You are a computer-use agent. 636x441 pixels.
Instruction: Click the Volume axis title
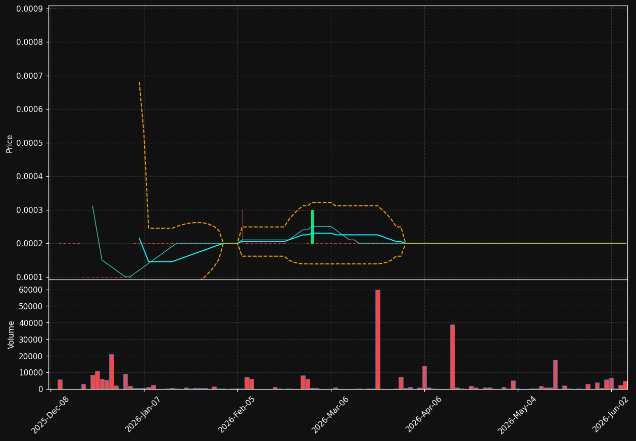pos(11,335)
